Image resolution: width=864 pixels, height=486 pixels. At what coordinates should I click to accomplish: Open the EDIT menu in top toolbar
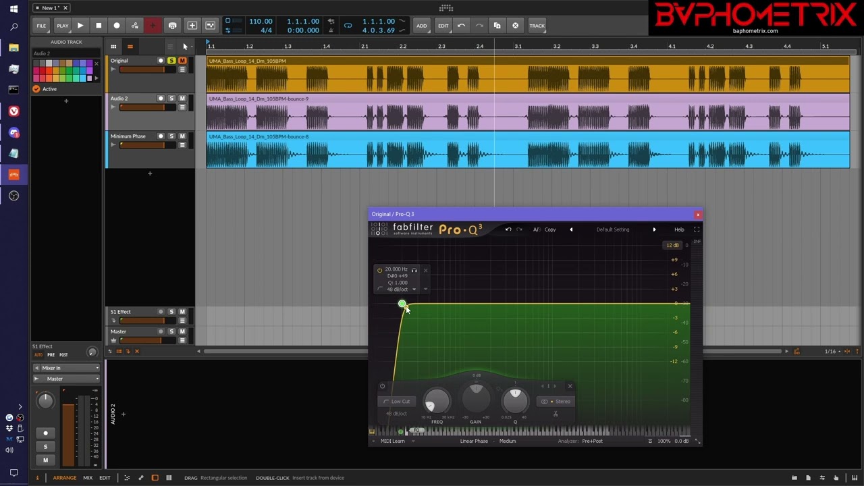pyautogui.click(x=443, y=26)
